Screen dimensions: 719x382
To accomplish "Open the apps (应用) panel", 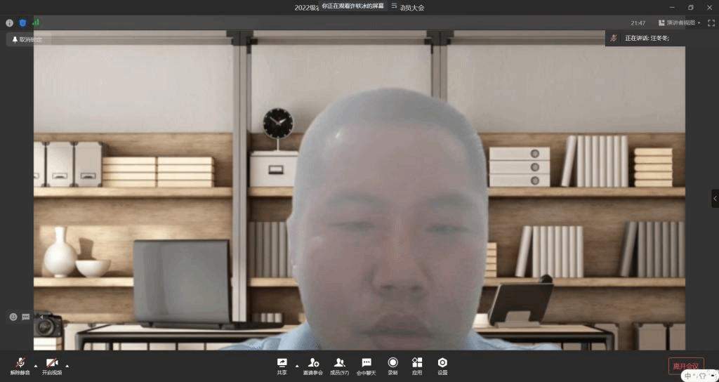I will (x=417, y=364).
